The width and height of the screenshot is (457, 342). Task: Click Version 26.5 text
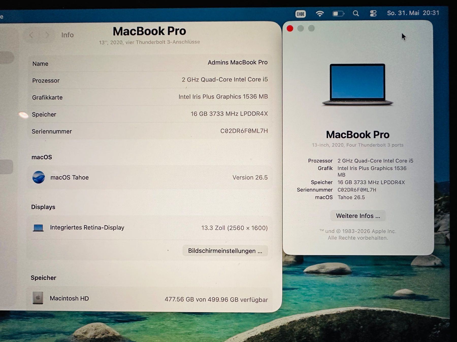coord(250,177)
